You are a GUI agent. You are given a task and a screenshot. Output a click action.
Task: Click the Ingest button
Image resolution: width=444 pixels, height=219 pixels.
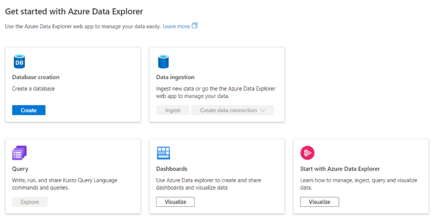(172, 110)
